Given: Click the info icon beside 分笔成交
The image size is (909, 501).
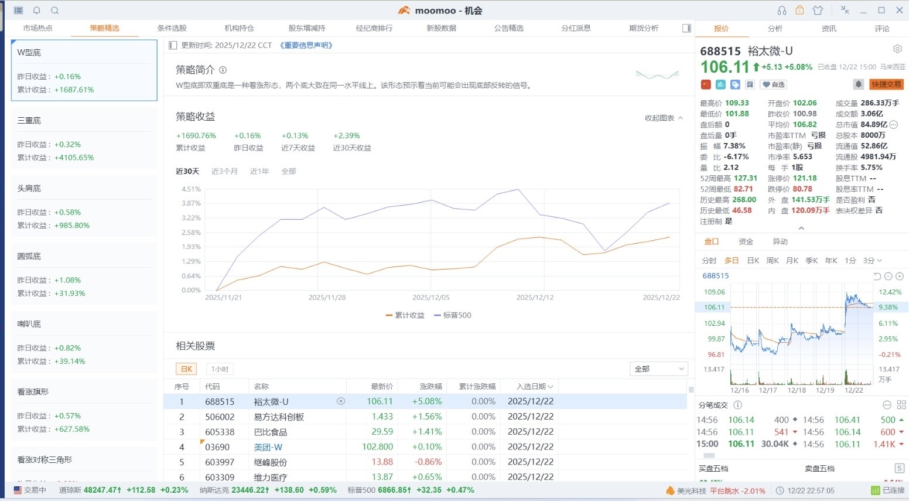Looking at the screenshot, I should [738, 405].
